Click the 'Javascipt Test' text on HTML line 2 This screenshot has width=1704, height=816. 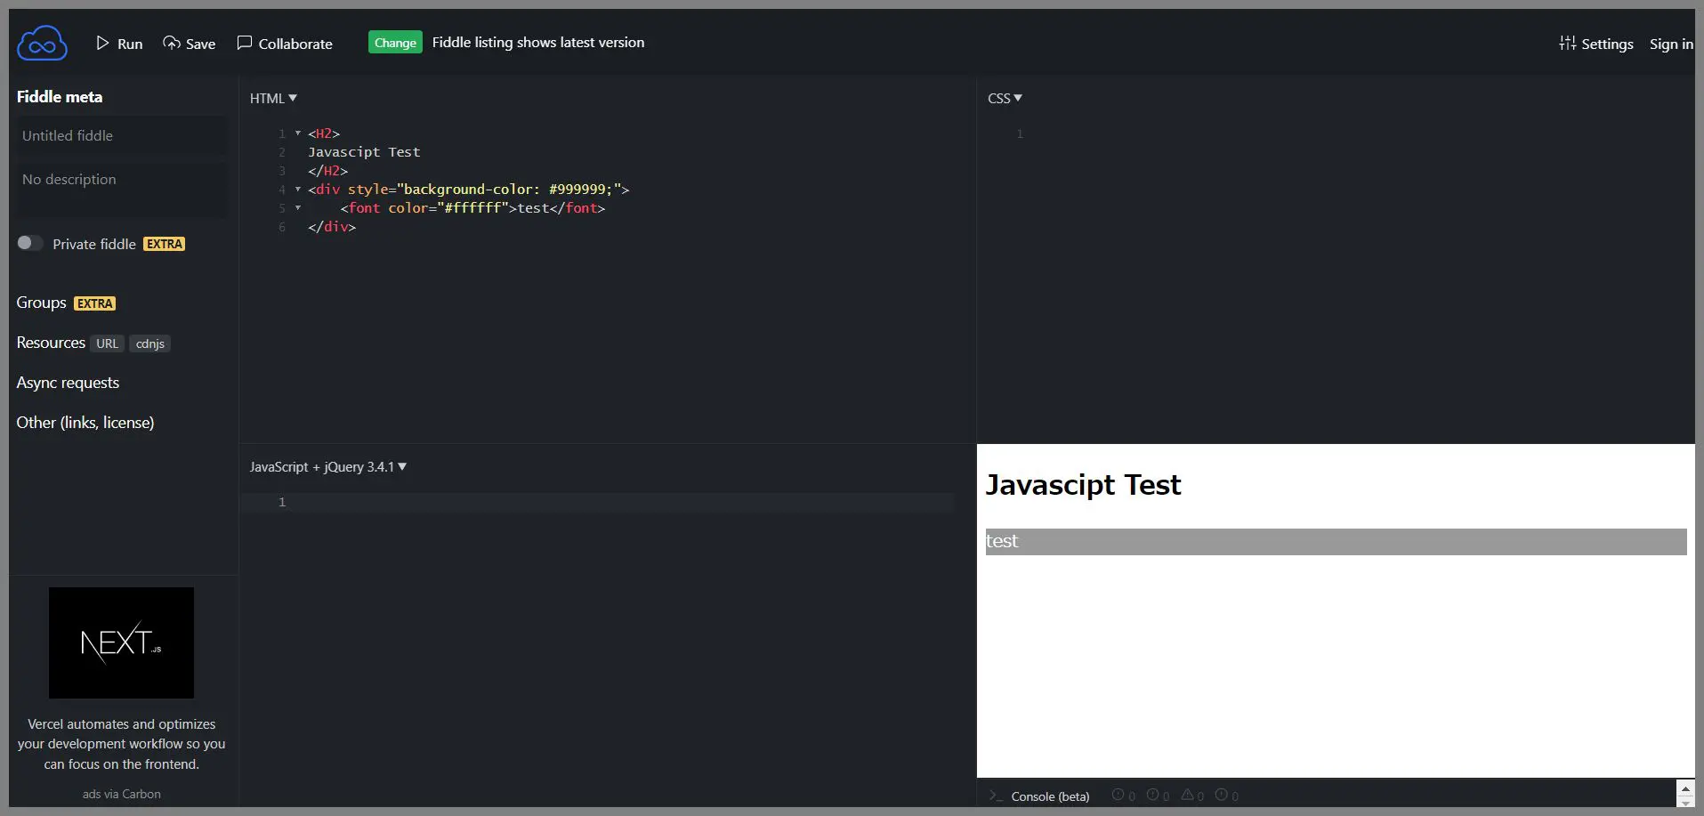coord(364,152)
